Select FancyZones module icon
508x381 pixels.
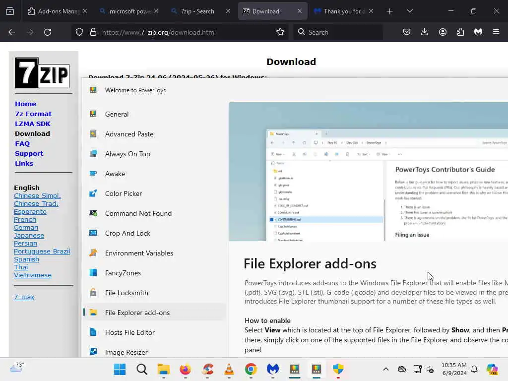click(x=93, y=273)
